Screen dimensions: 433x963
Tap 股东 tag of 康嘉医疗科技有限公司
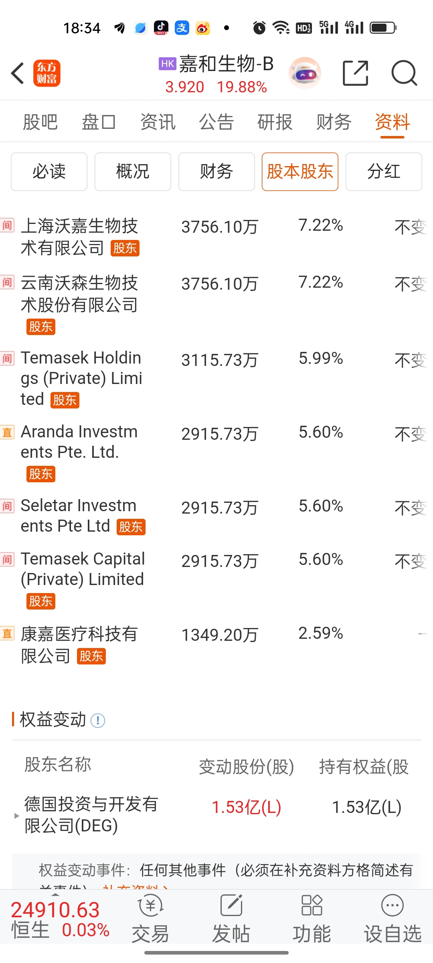91,656
